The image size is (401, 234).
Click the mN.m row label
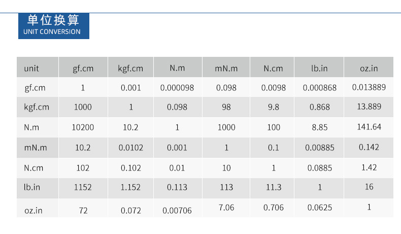[38, 148]
